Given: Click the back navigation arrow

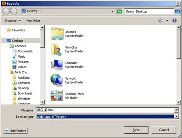Looking at the screenshot, I should pos(6,11).
